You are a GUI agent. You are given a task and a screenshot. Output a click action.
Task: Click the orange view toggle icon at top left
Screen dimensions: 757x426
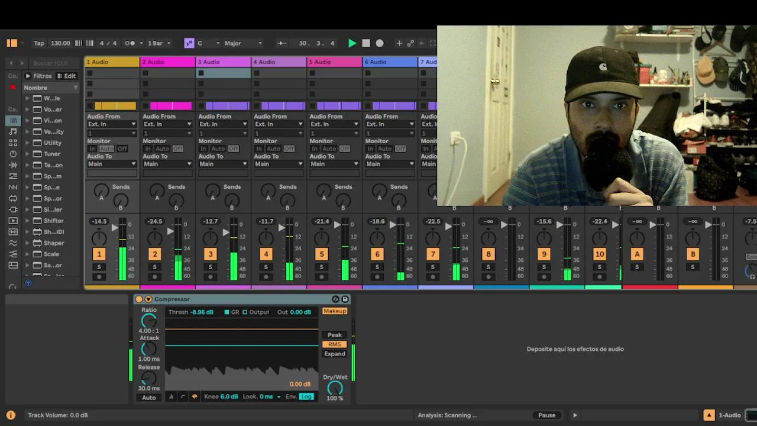click(x=12, y=43)
